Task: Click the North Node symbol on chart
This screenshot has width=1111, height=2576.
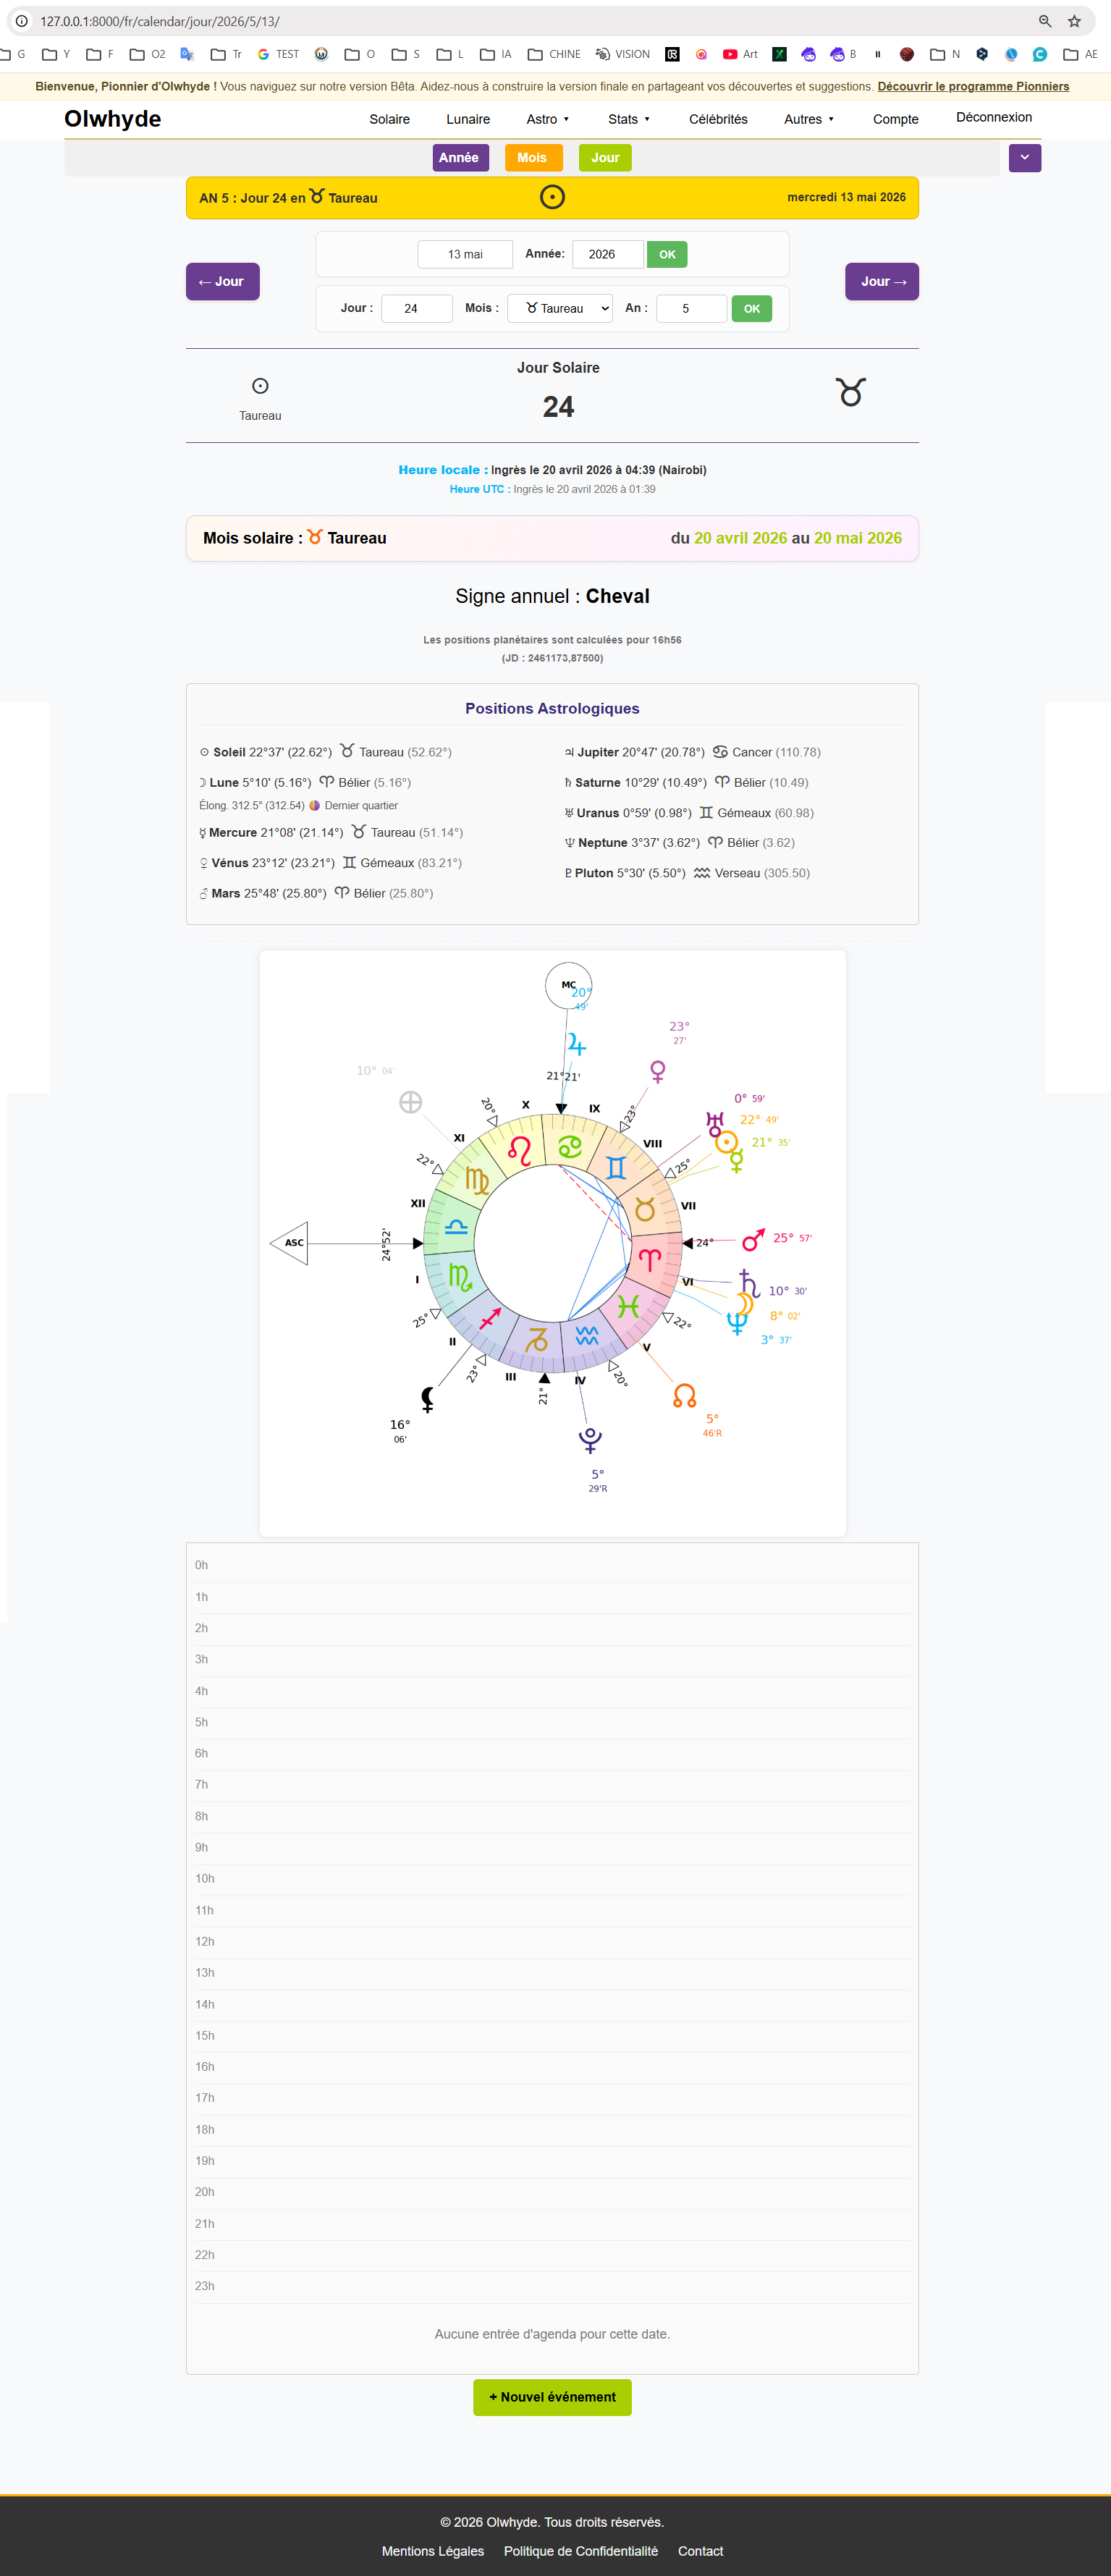Action: click(x=684, y=1396)
